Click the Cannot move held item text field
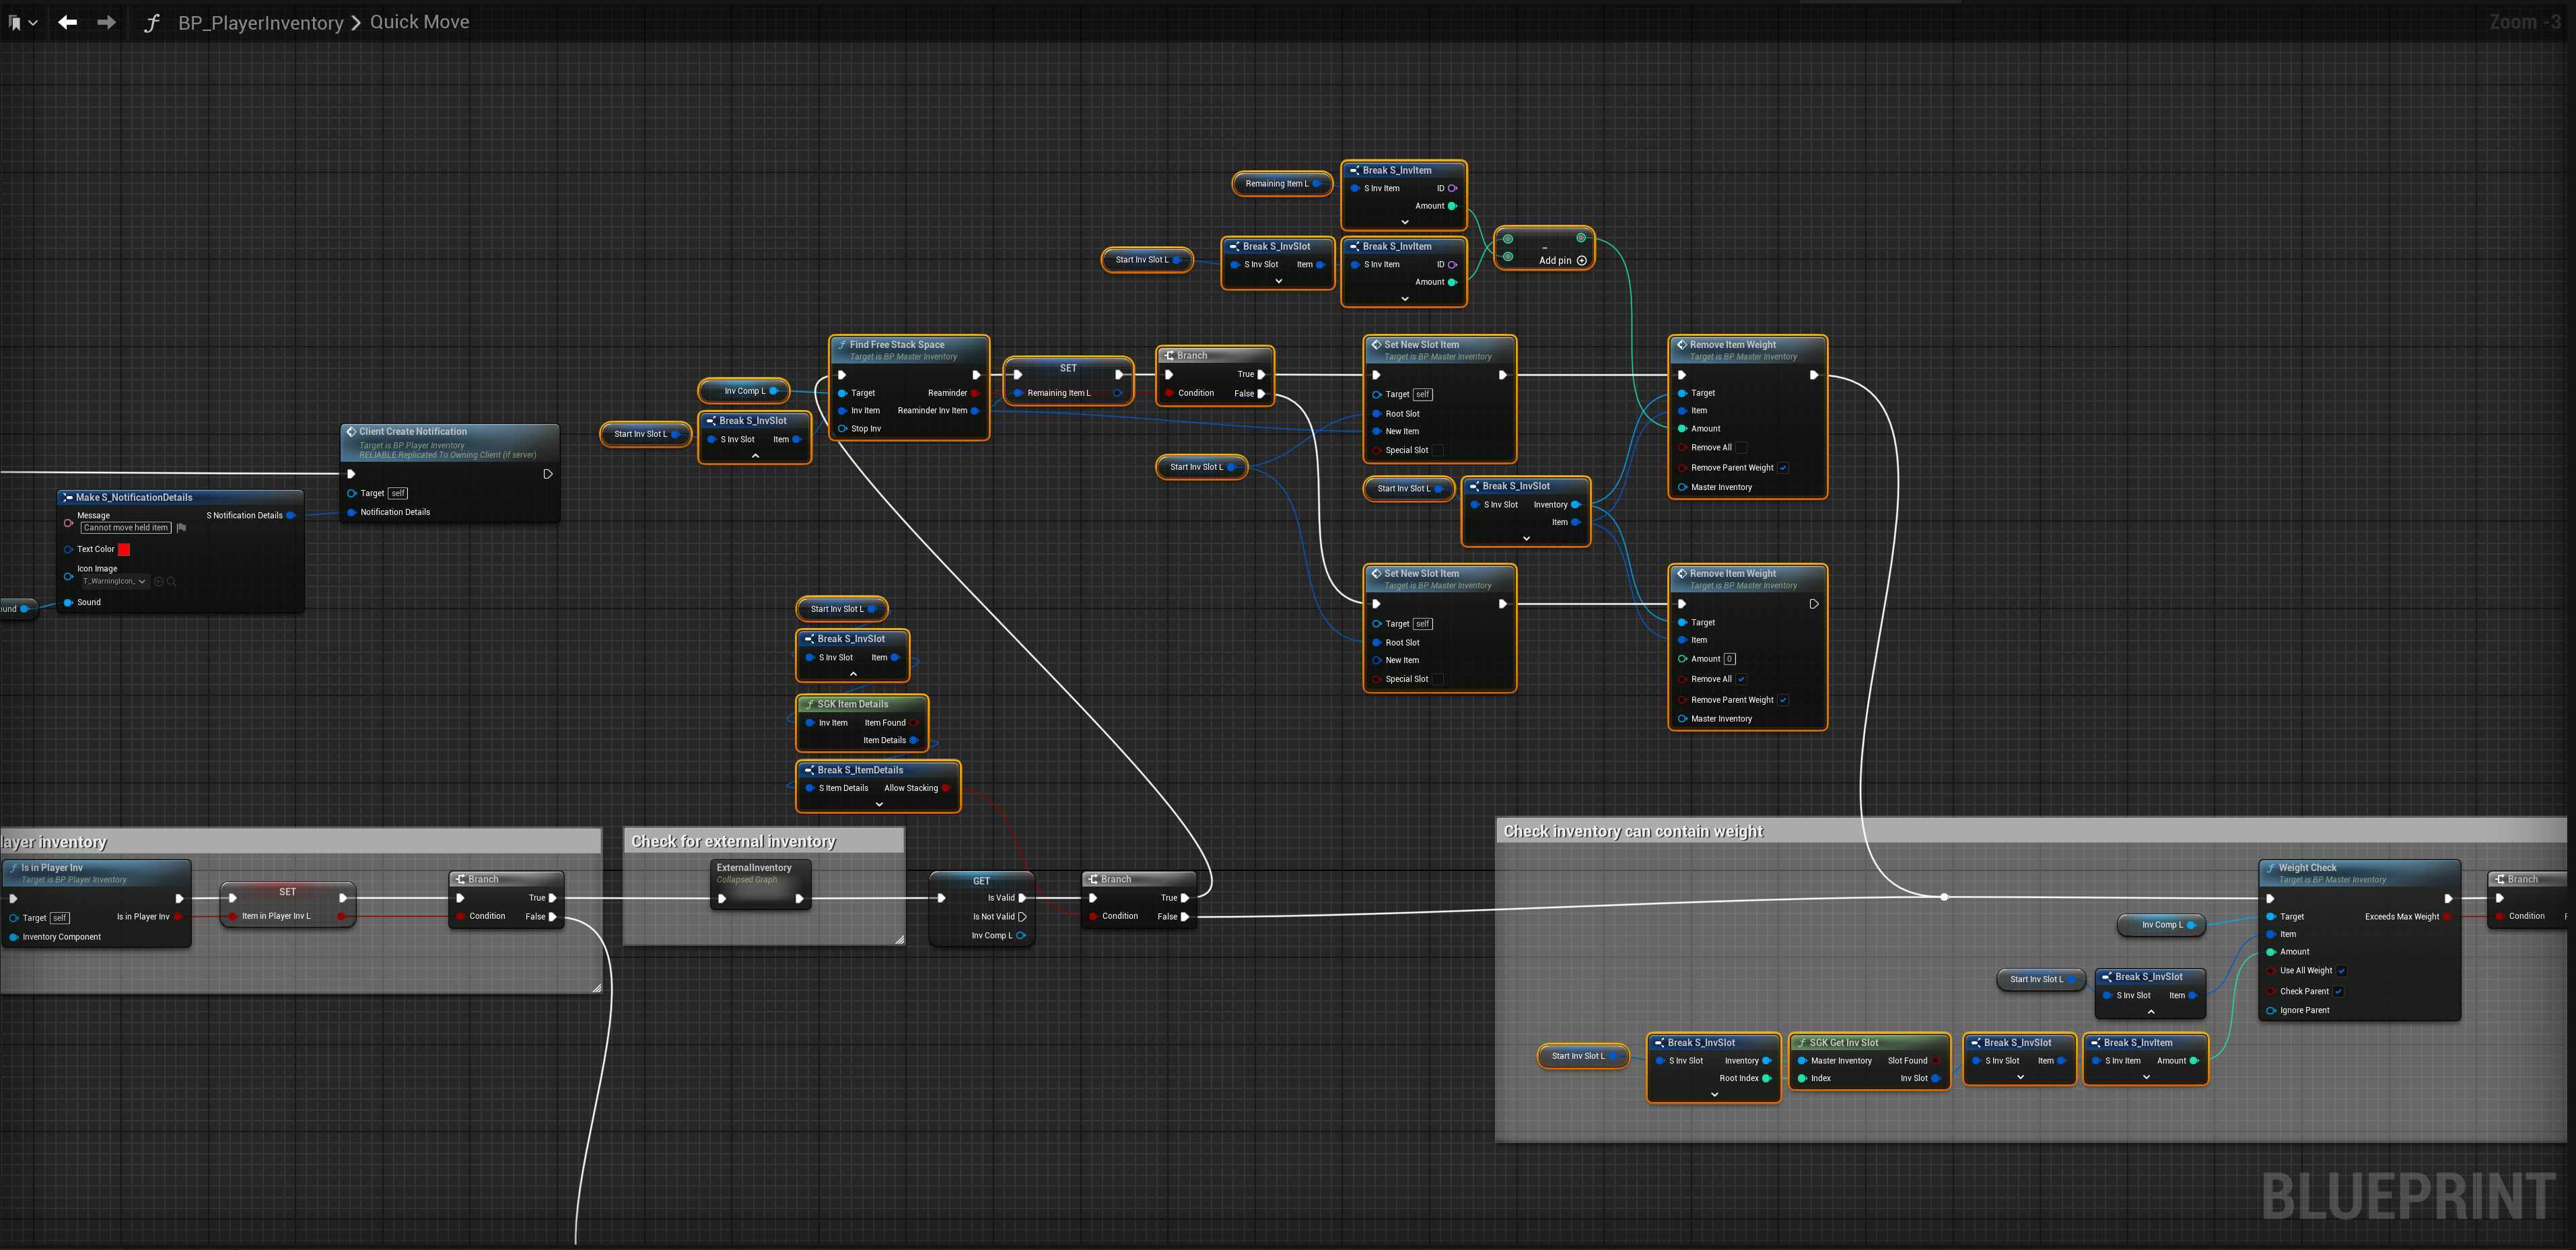 click(126, 527)
